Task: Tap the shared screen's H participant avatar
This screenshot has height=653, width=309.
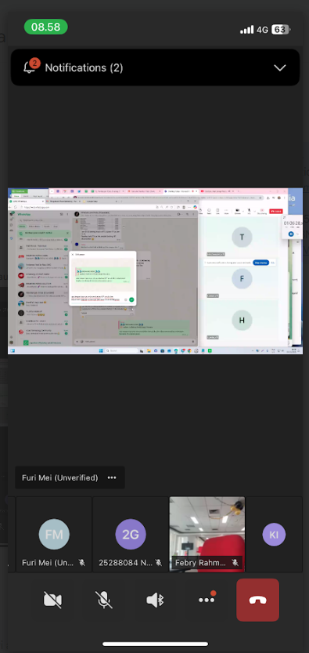Action: pyautogui.click(x=242, y=321)
